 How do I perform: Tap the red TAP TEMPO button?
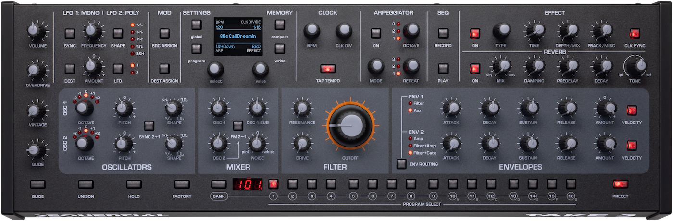pyautogui.click(x=327, y=69)
